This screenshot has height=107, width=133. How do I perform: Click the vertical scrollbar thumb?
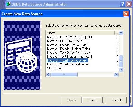[121, 61]
